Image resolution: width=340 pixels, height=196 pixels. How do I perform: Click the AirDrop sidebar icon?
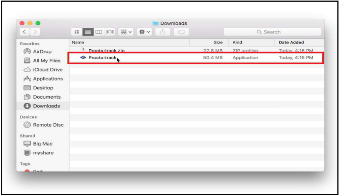(27, 51)
